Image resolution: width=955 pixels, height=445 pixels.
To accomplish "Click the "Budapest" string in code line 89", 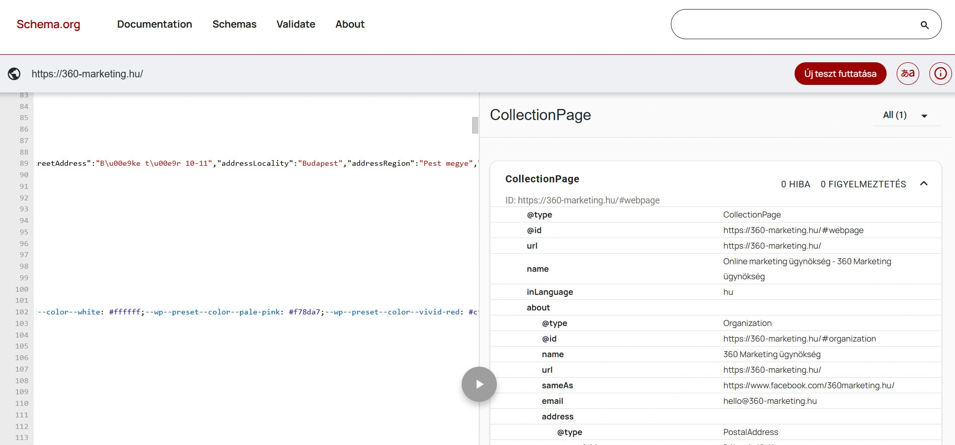I will point(320,163).
